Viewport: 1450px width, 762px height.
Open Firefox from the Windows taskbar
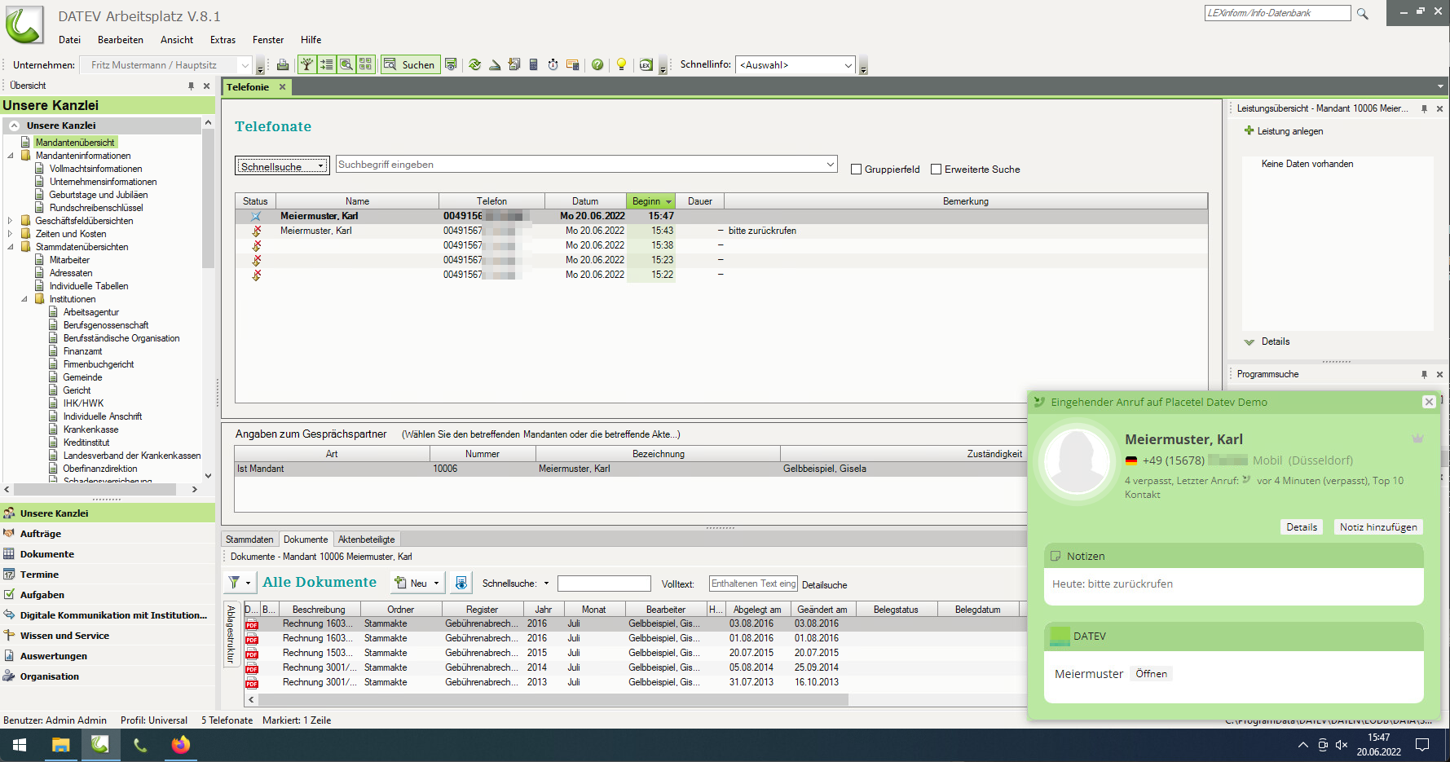pos(181,745)
